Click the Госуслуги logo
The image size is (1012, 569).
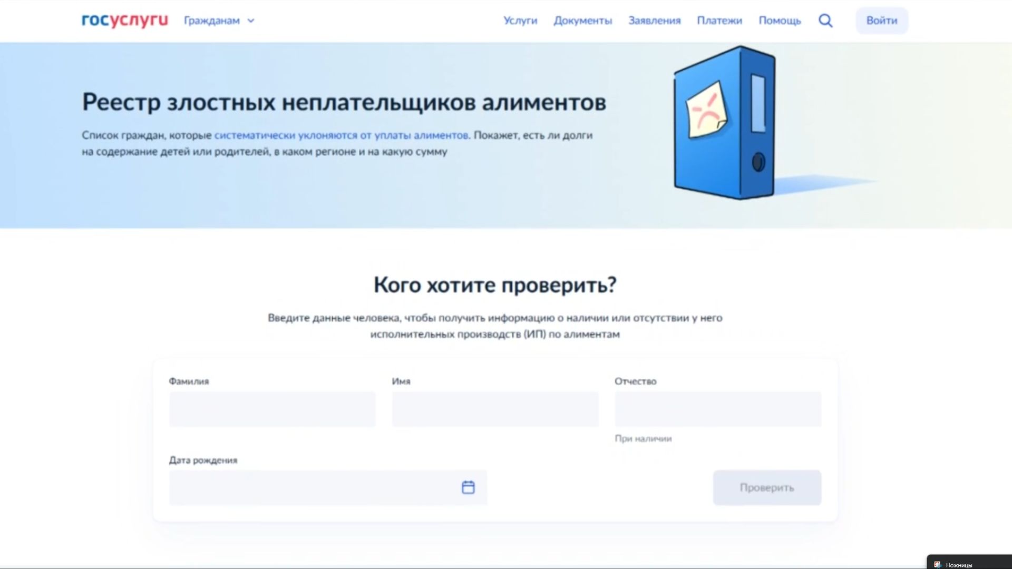[x=124, y=21]
